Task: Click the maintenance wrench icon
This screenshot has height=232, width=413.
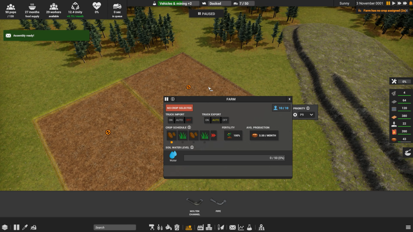Action: 394,81
